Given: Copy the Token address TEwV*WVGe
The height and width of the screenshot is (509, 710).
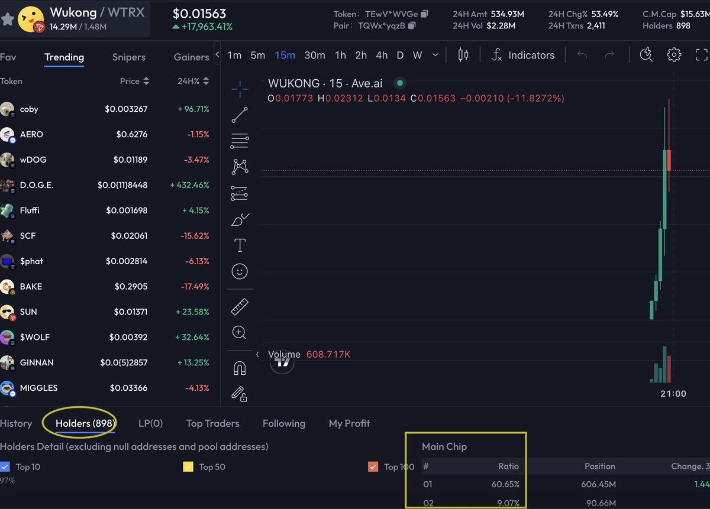Looking at the screenshot, I should (425, 14).
